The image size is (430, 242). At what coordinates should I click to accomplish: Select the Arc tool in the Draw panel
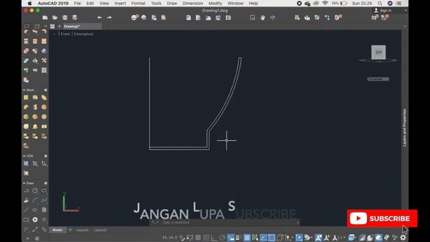click(x=35, y=200)
